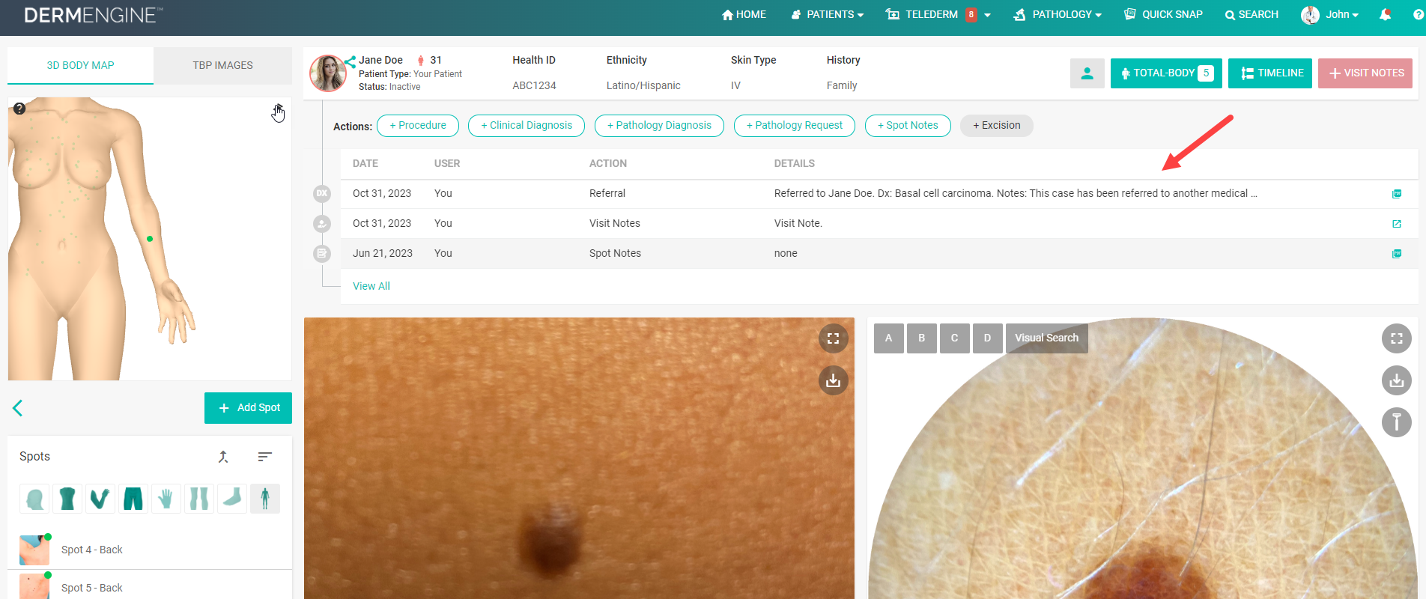Select the D button on dermoscopy image
Image resolution: width=1426 pixels, height=599 pixels.
[x=988, y=338]
